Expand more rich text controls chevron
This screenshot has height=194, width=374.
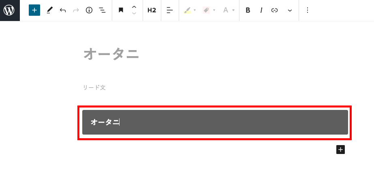[290, 11]
